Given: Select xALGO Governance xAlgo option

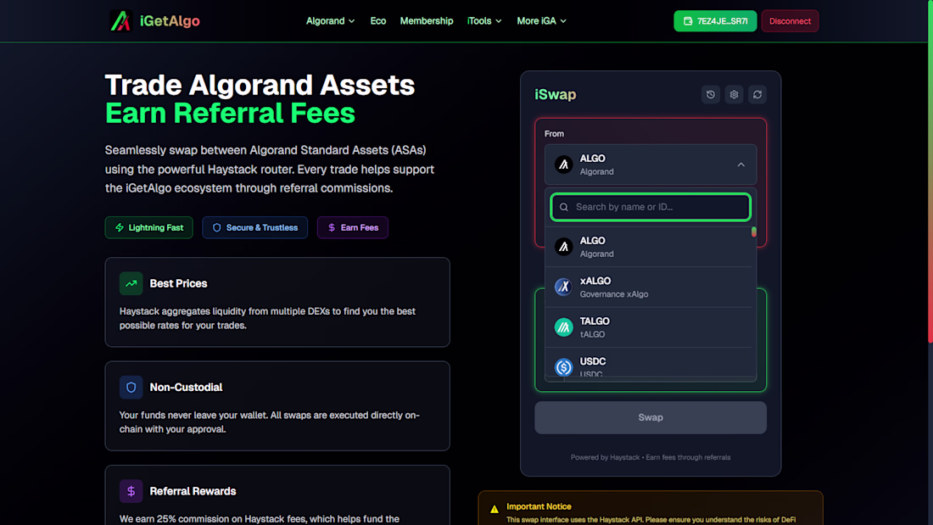Looking at the screenshot, I should [651, 287].
